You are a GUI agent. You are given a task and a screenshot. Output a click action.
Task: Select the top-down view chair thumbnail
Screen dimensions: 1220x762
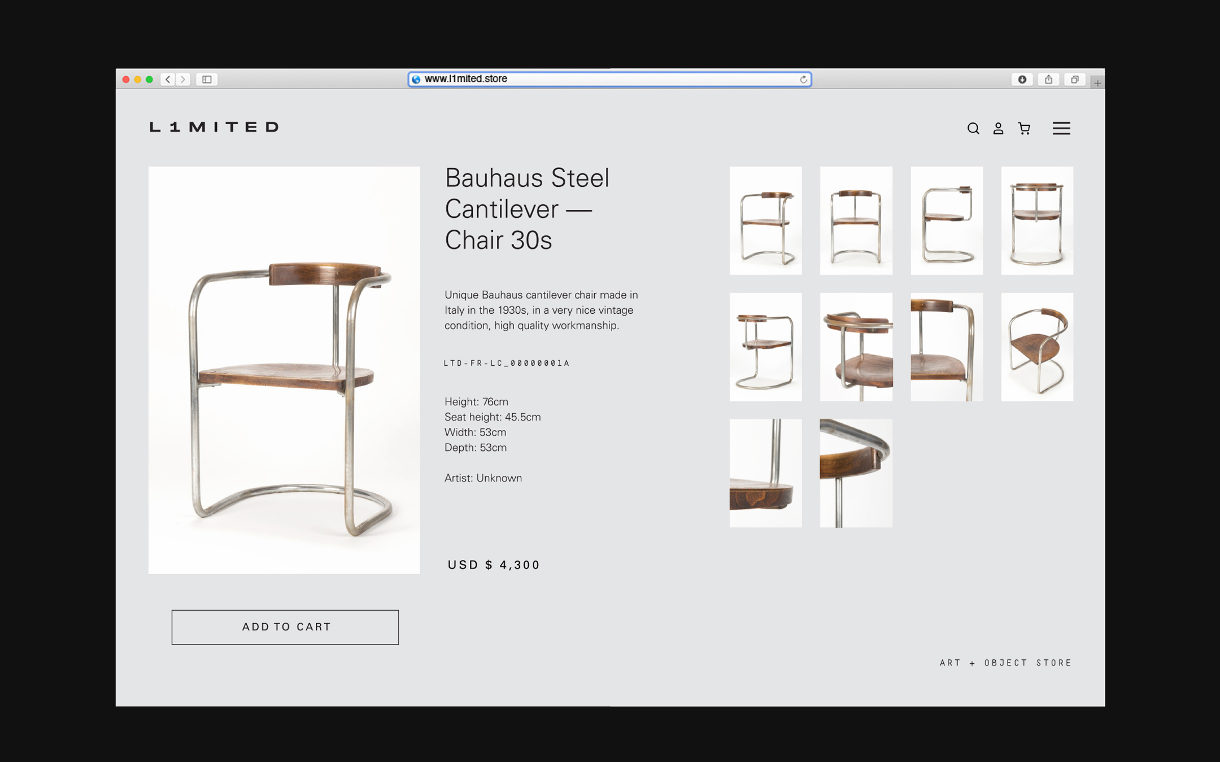[1037, 347]
